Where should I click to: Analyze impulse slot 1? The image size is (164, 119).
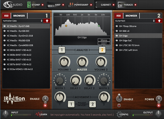(62, 50)
